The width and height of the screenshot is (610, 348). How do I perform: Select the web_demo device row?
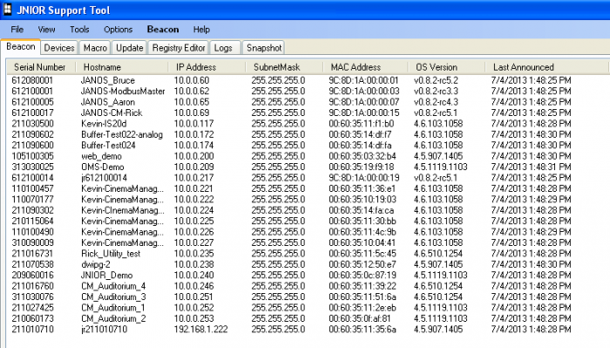pos(308,156)
